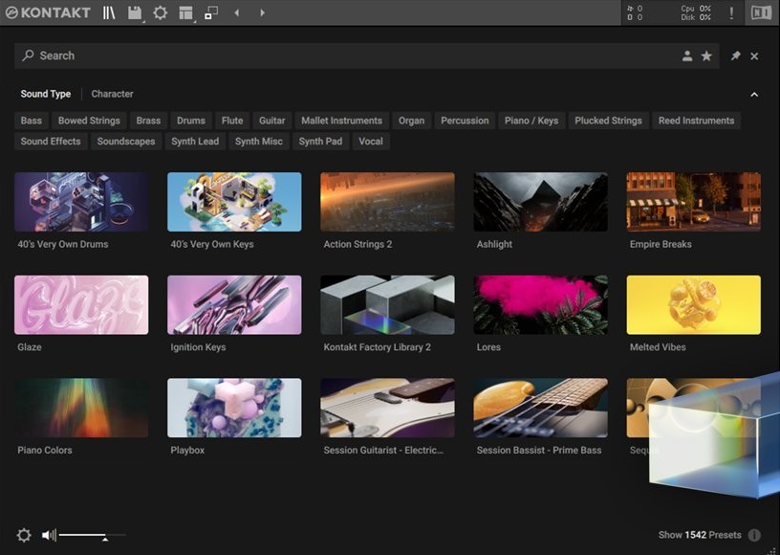Go to next instrument arrow
This screenshot has height=555, width=780.
[x=262, y=13]
